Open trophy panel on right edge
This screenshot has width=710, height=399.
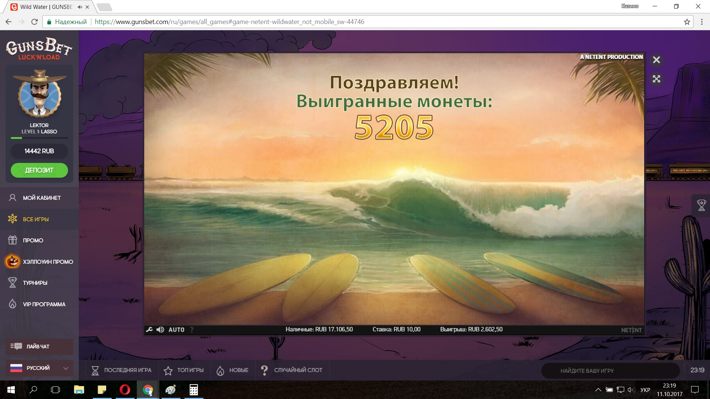click(701, 205)
